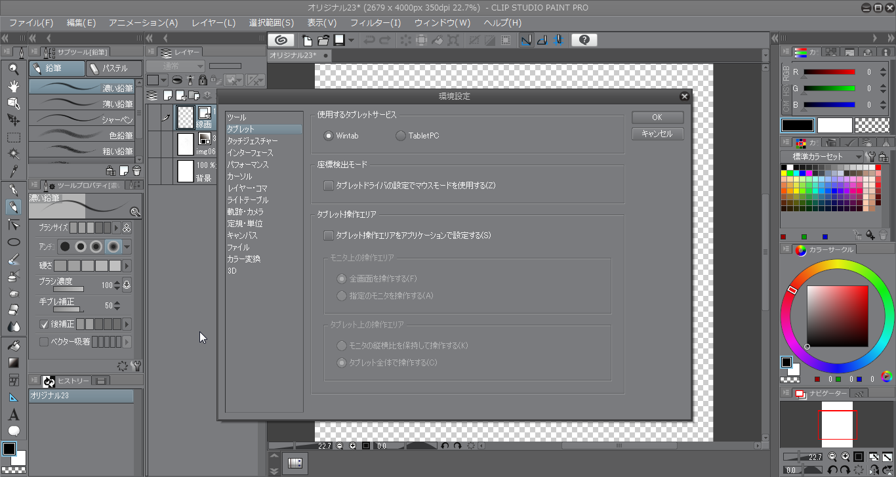Viewport: 896px width, 477px height.
Task: Enable mouse mode in tablet driver checkbox
Action: pyautogui.click(x=329, y=186)
